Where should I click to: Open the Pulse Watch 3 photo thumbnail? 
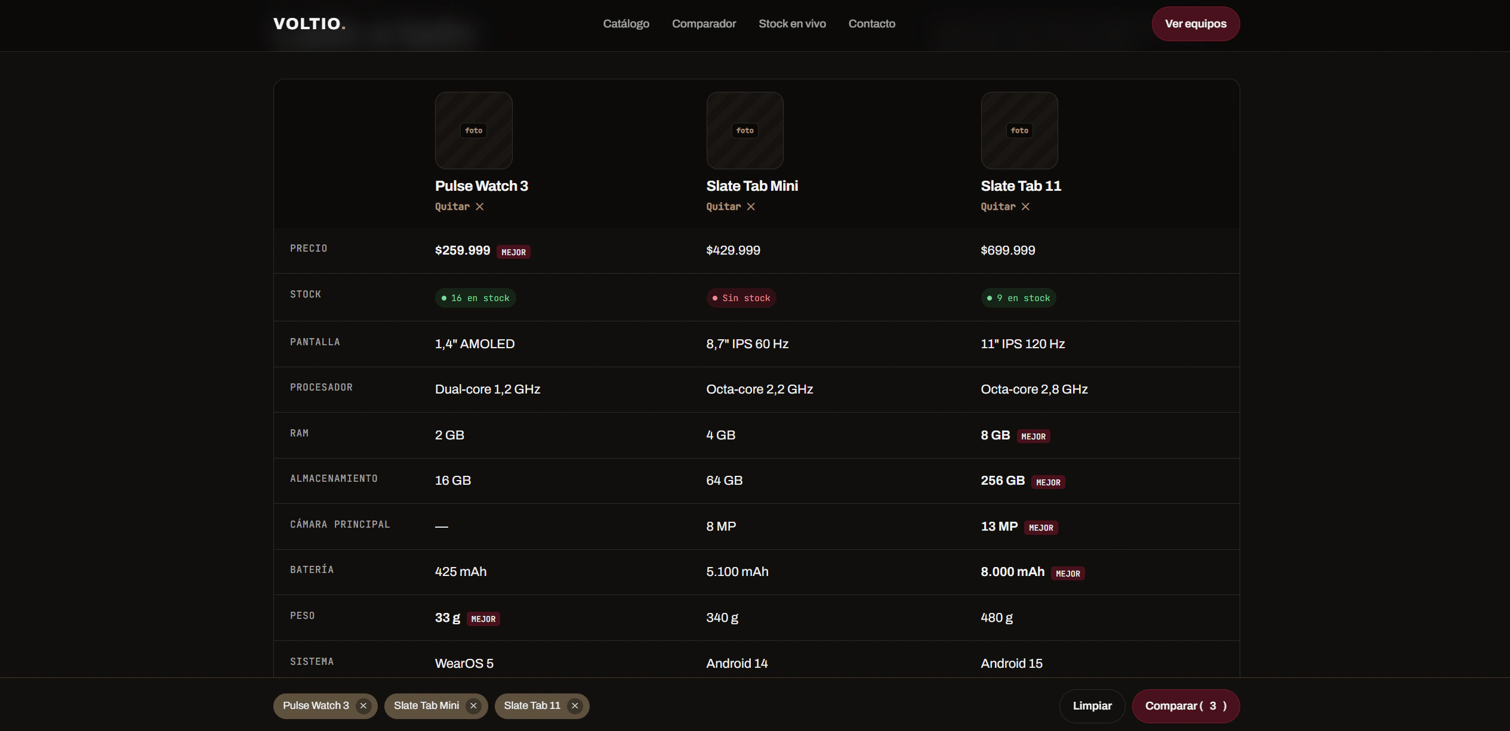473,131
